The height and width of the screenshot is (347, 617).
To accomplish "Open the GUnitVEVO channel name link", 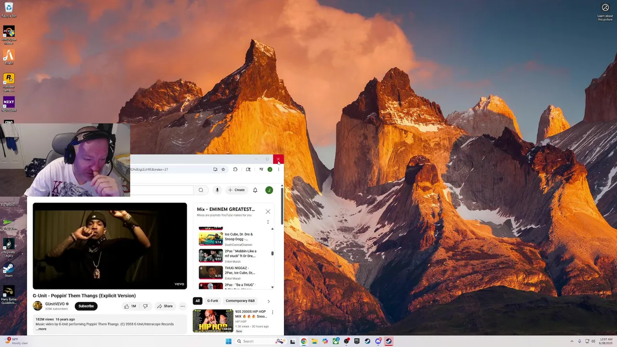I will (55, 304).
